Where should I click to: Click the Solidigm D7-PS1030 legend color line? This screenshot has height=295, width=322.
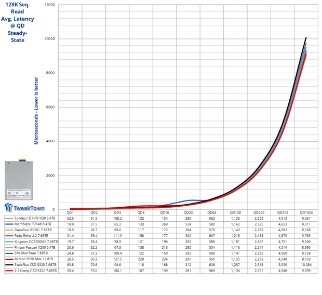click(x=8, y=219)
